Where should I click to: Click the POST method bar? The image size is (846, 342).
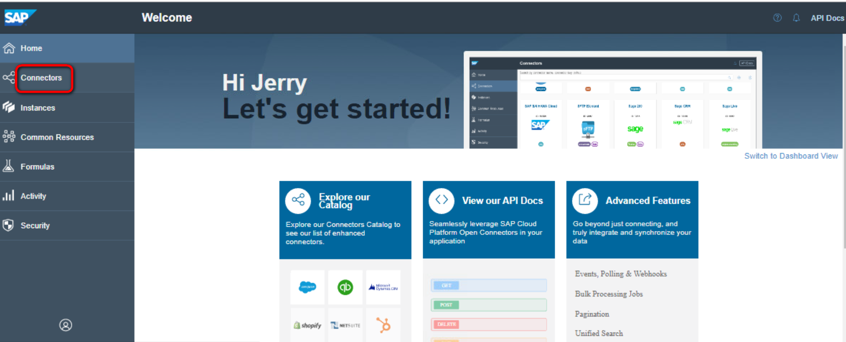(489, 305)
